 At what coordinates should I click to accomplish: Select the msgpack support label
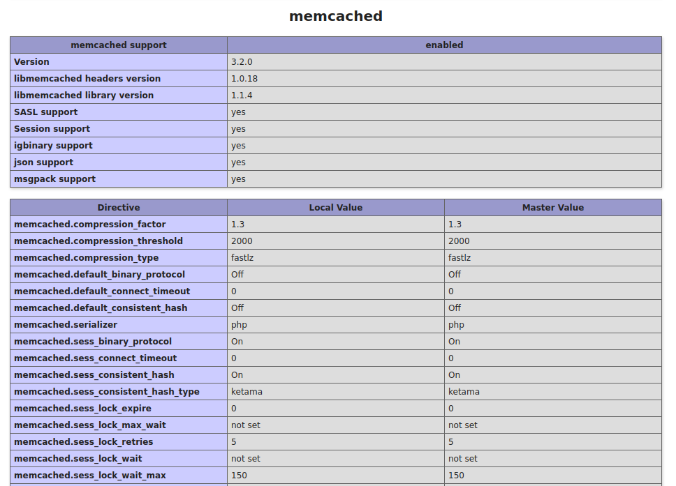[54, 179]
